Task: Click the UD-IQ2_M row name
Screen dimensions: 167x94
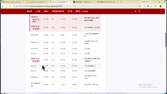Action: coord(34,17)
